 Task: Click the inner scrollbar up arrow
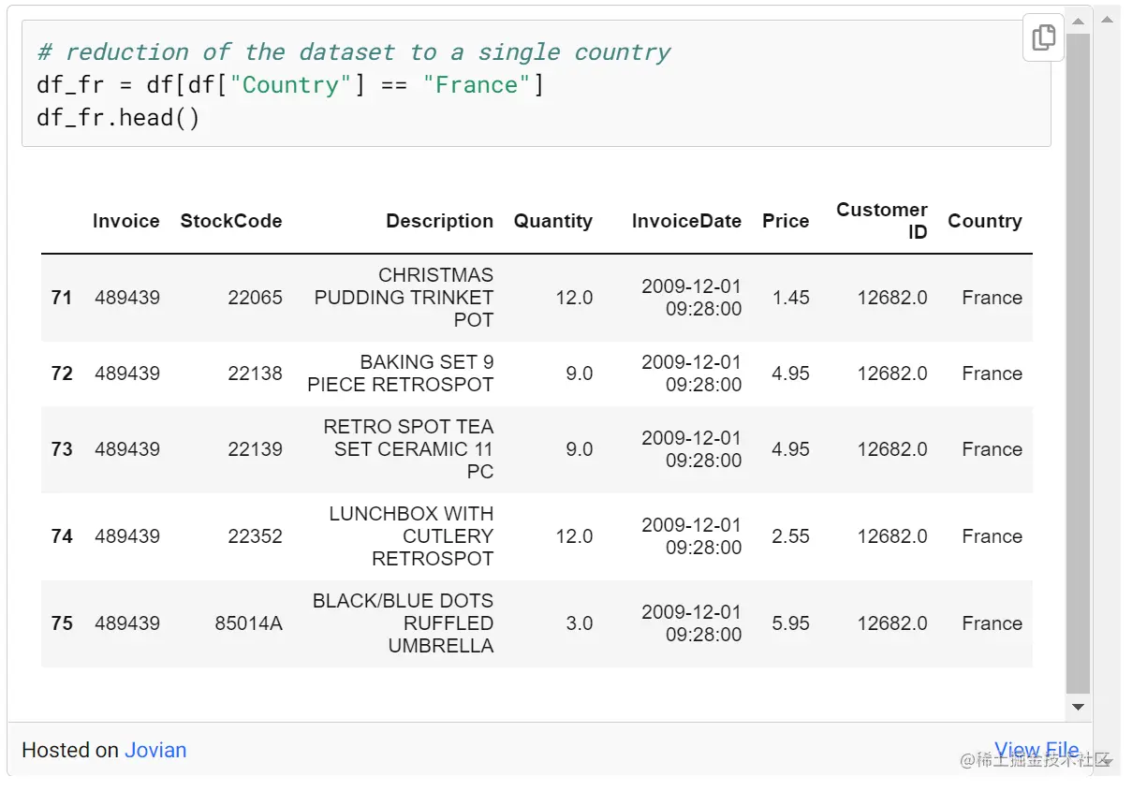click(1078, 21)
